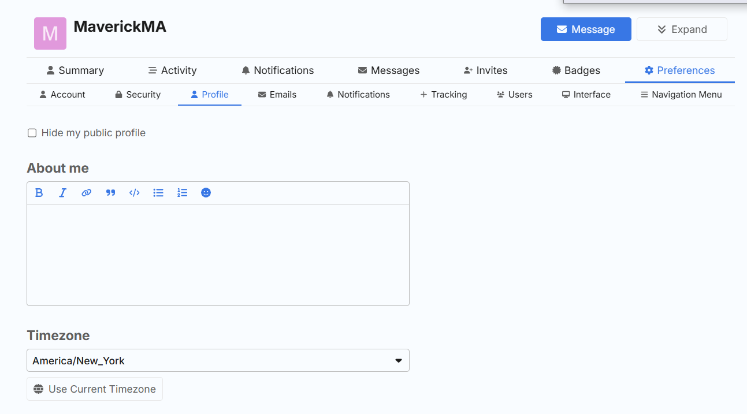Viewport: 747px width, 414px height.
Task: Insert a blockquote in About me editor
Action: pos(110,193)
